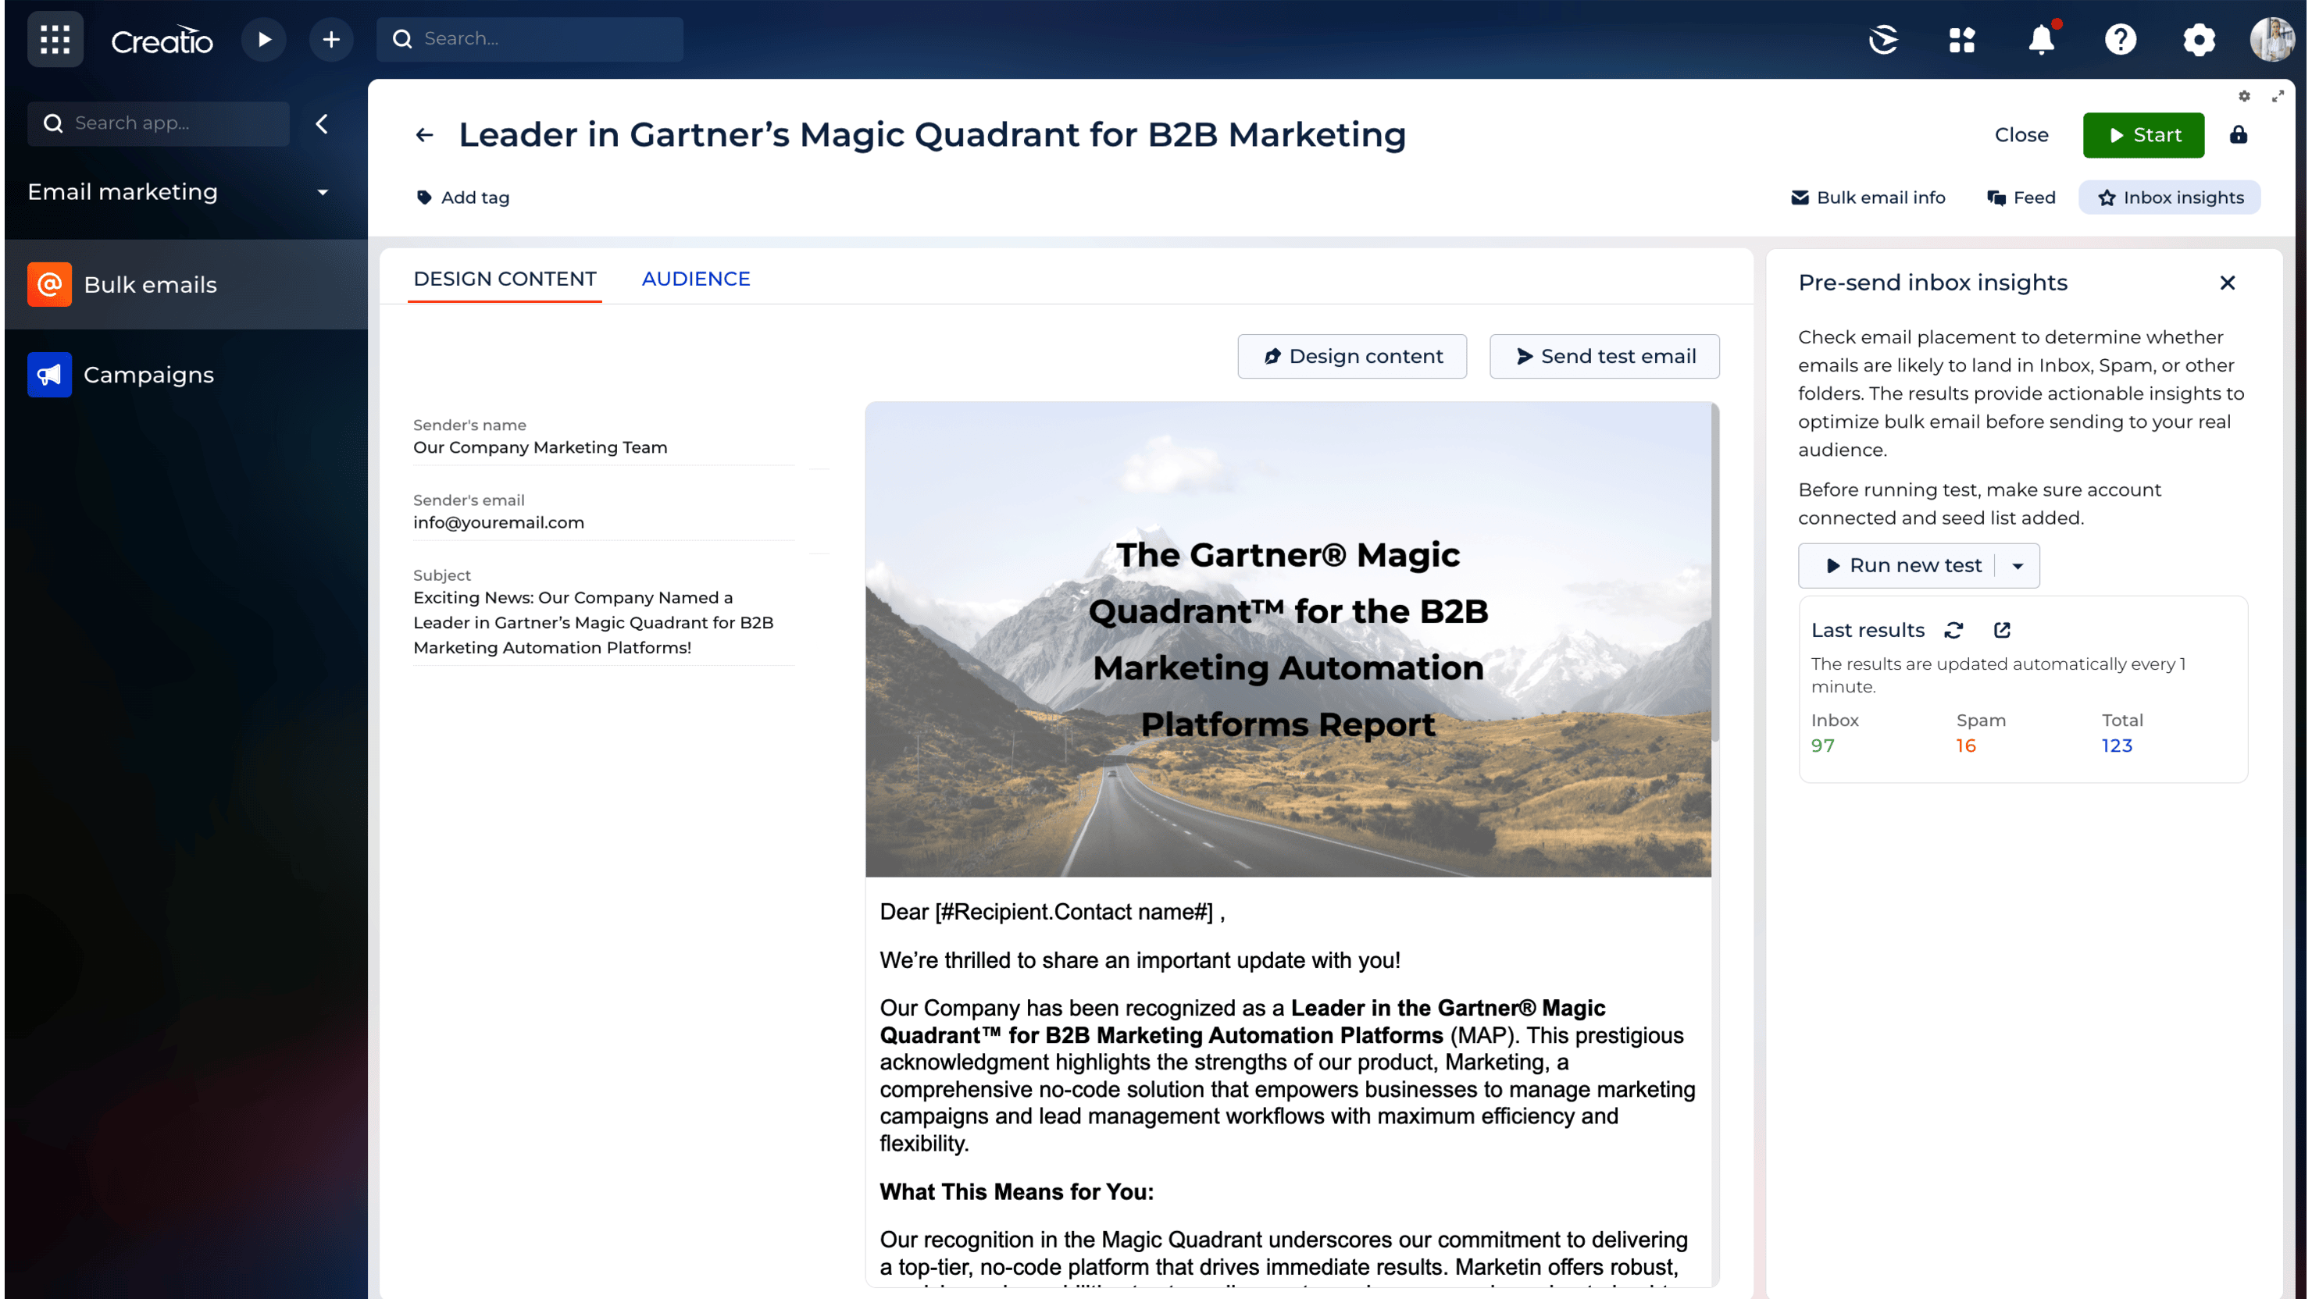The height and width of the screenshot is (1299, 2312).
Task: Click Run new test
Action: pos(1904,566)
